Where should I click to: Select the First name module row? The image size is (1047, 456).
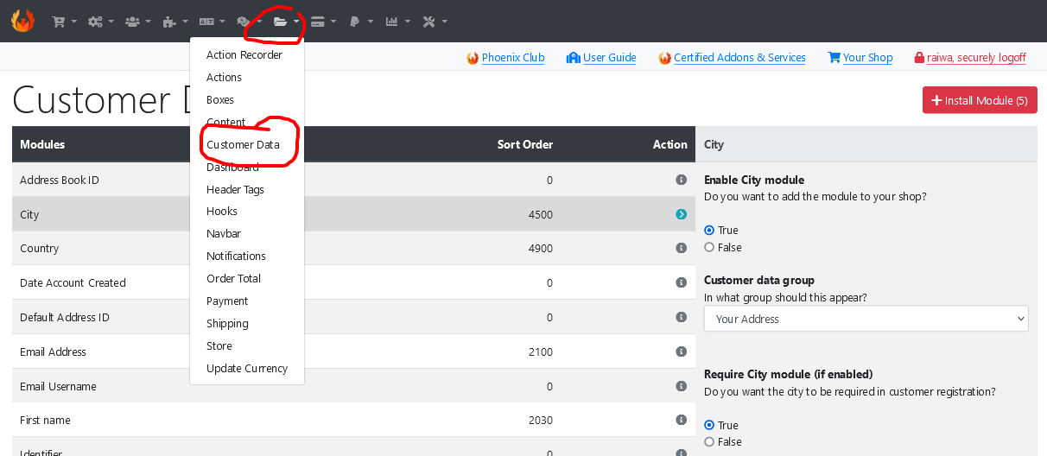(353, 420)
